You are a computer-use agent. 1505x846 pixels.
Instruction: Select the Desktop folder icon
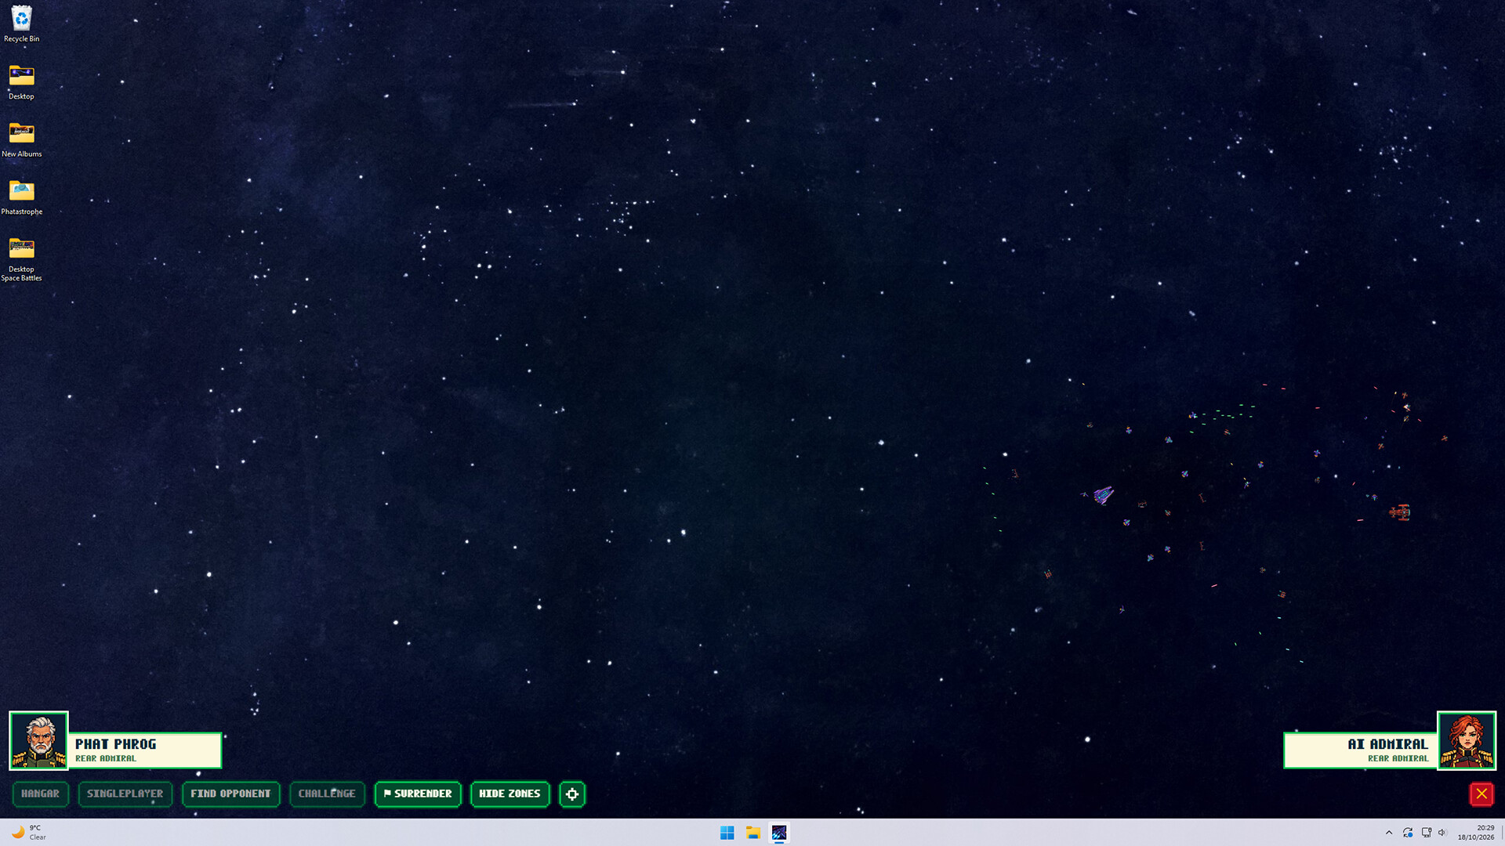(x=21, y=81)
